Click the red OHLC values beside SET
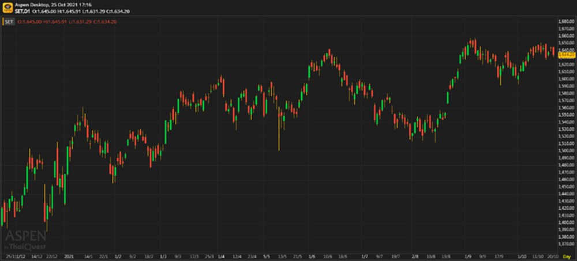The height and width of the screenshot is (261, 577). (67, 22)
